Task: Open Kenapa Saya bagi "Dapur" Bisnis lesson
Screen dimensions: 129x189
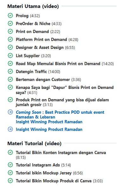Action: click(x=65, y=90)
